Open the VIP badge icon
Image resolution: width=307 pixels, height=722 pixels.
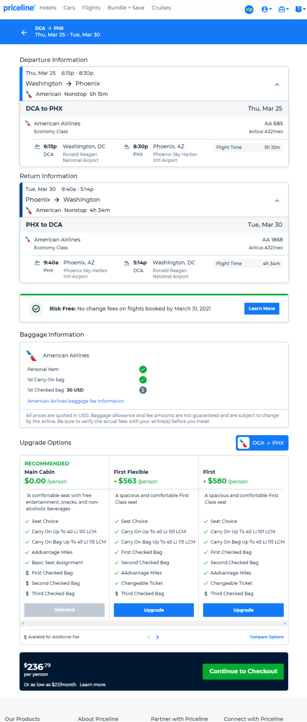[x=249, y=9]
